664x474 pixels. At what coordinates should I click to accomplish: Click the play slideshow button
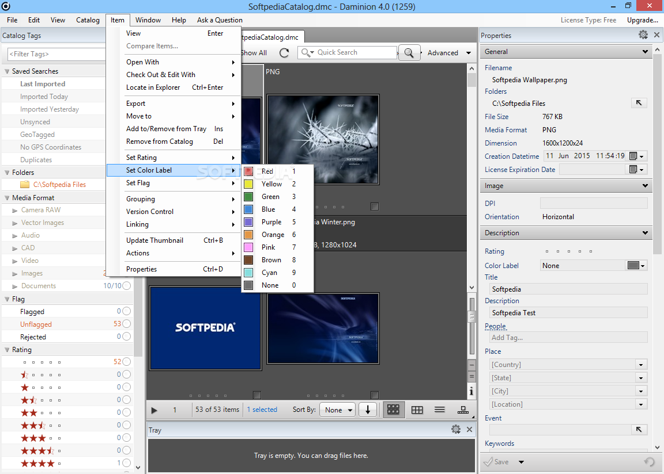point(154,410)
